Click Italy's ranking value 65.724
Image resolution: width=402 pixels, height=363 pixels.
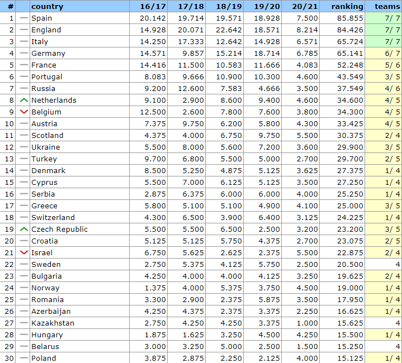[x=350, y=42]
